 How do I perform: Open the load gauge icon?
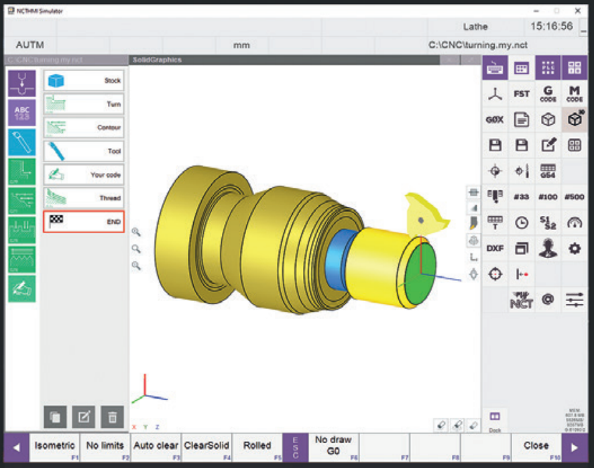click(575, 223)
